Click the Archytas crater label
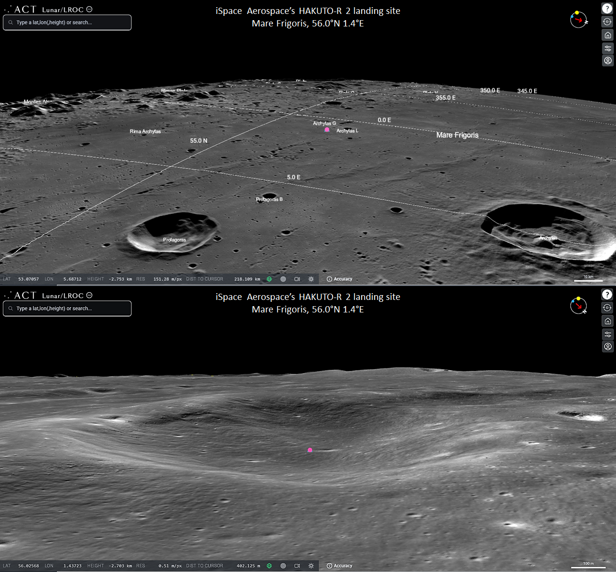 548,238
